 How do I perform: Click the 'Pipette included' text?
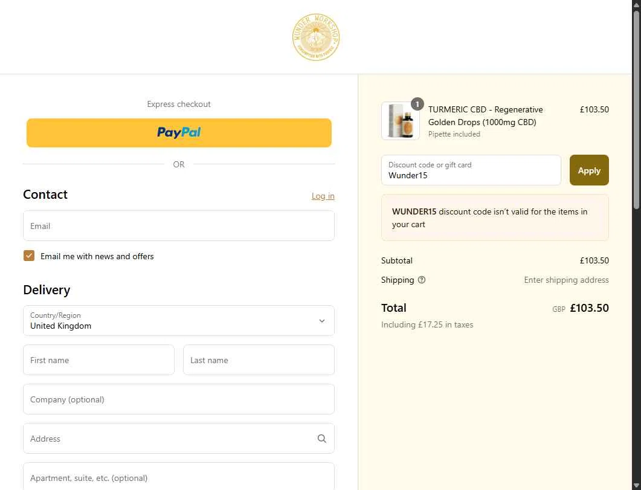pyautogui.click(x=454, y=134)
